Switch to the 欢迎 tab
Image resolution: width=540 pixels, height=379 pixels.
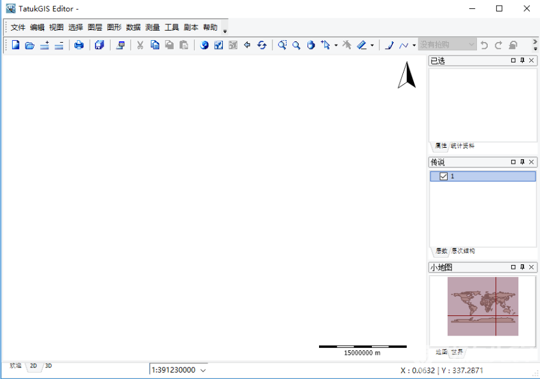[15, 366]
